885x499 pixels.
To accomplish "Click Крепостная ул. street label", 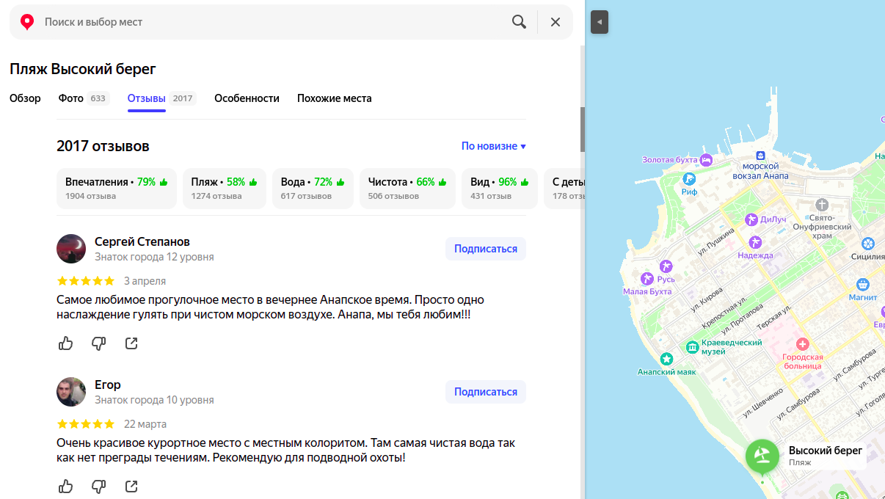I will point(725,313).
